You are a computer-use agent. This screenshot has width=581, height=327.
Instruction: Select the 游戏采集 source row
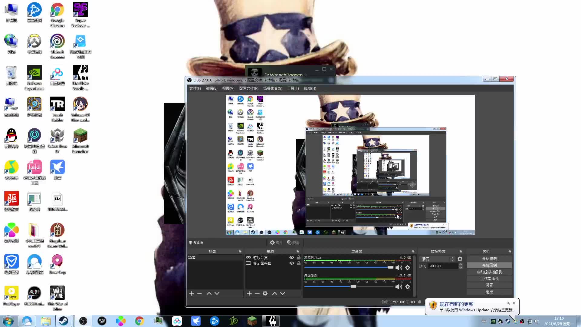coord(273,258)
